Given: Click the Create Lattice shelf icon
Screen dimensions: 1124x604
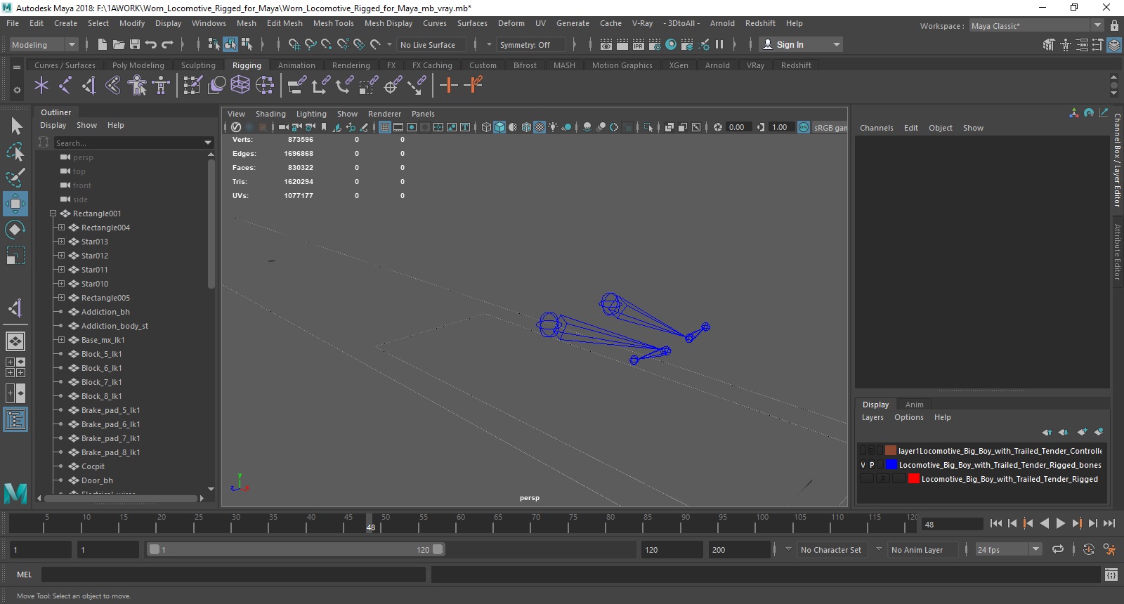Looking at the screenshot, I should click(x=240, y=86).
